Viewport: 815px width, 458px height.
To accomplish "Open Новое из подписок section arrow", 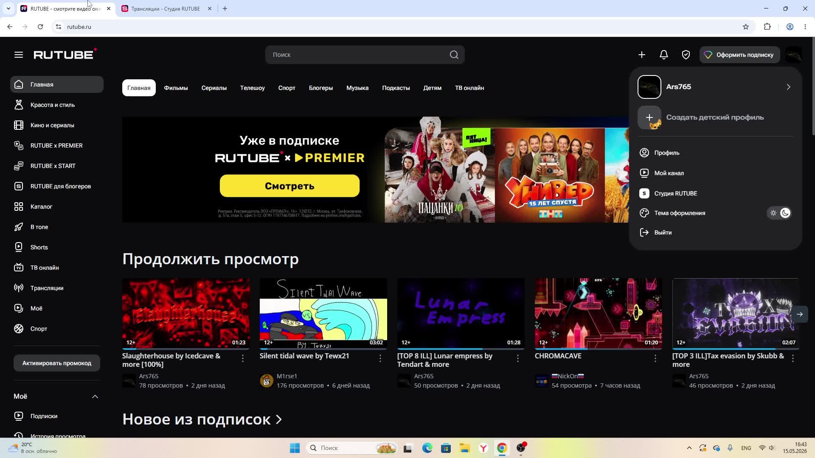I will 279,419.
